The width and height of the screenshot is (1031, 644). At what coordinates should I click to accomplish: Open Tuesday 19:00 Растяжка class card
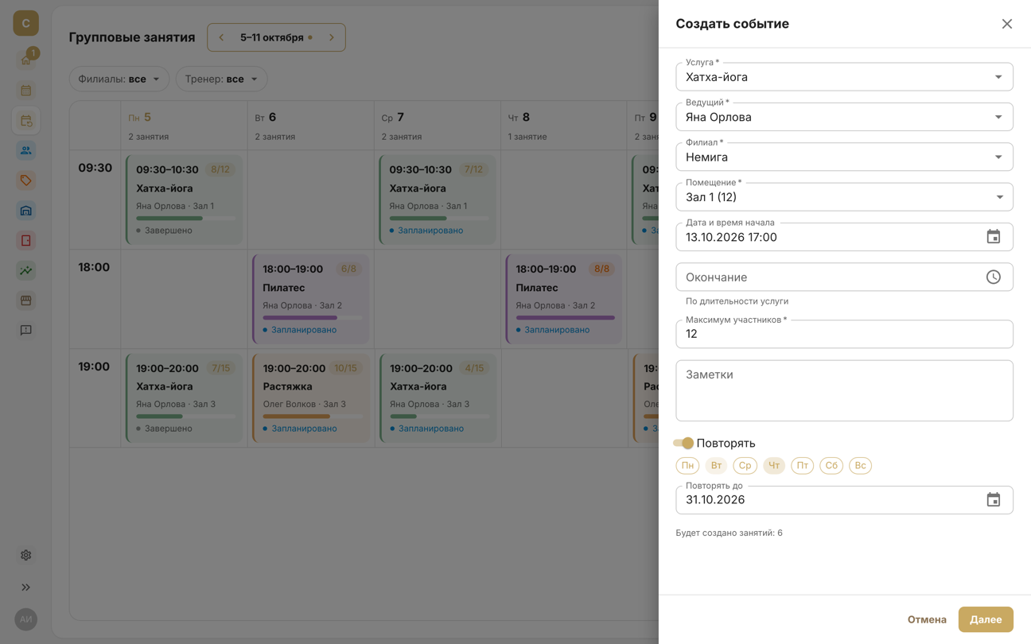coord(311,398)
